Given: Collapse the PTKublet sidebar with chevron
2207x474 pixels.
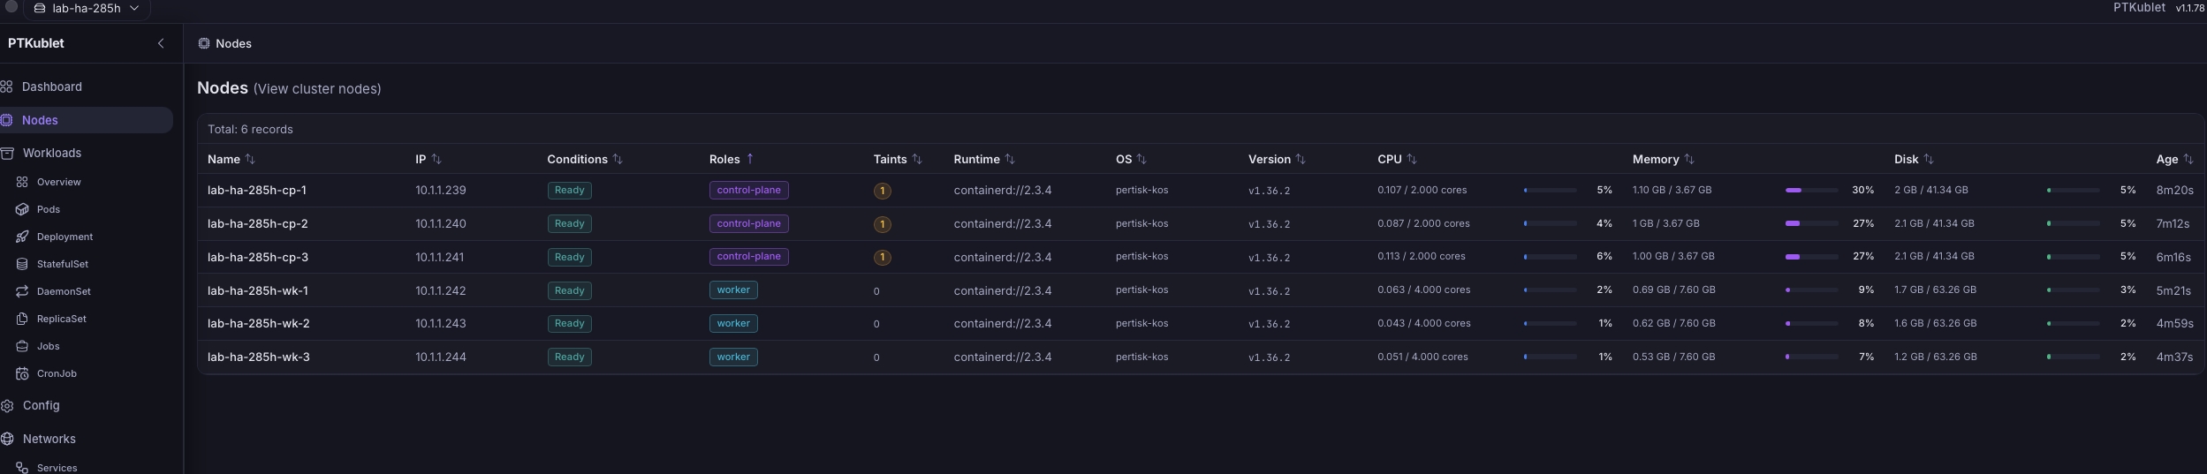Looking at the screenshot, I should click(x=161, y=43).
